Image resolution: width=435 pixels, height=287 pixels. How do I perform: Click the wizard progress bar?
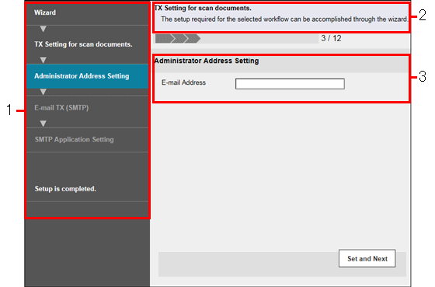point(236,39)
